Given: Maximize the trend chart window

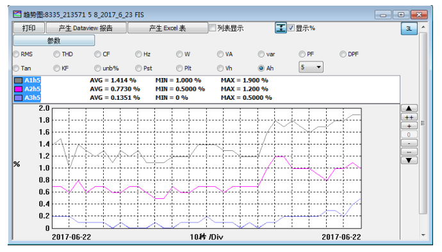Looking at the screenshot, I should [x=401, y=15].
